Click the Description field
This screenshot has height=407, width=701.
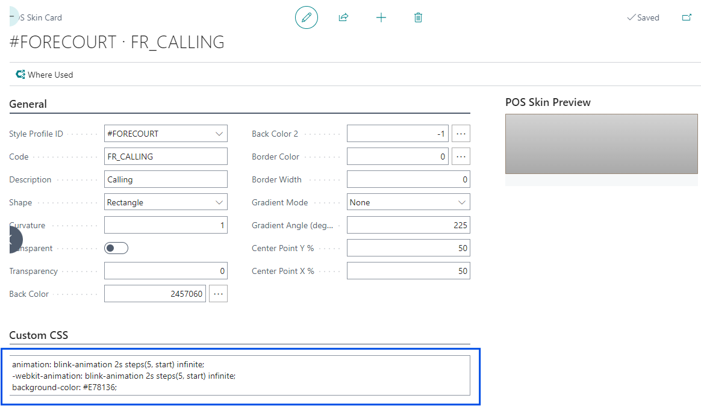click(x=166, y=179)
